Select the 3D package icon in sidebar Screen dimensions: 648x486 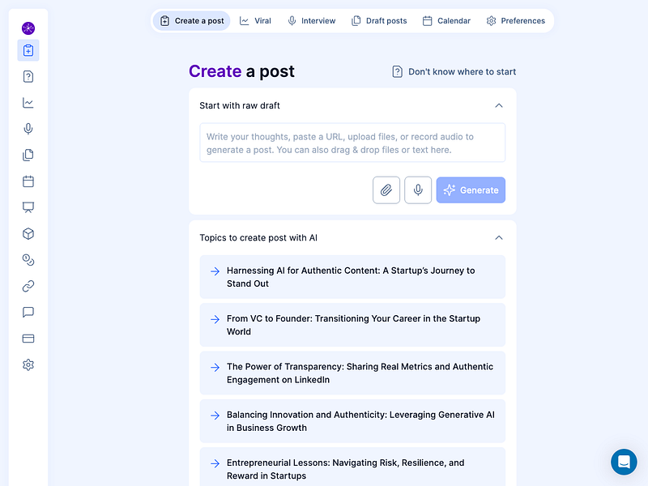click(28, 233)
